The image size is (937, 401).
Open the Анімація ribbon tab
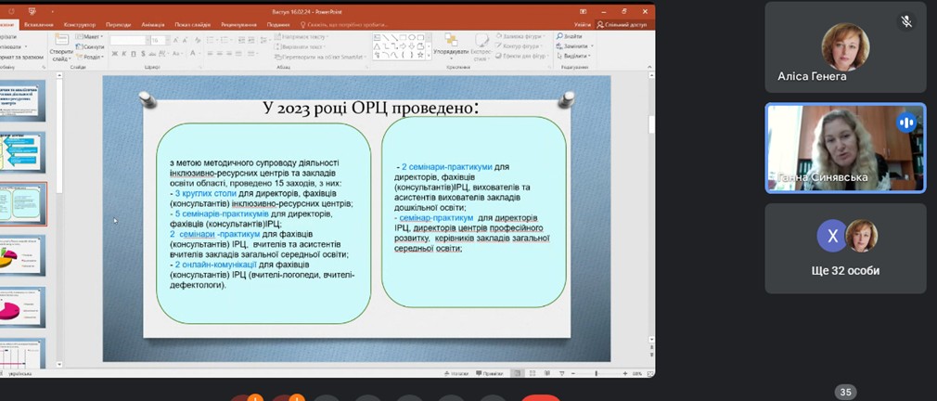153,24
